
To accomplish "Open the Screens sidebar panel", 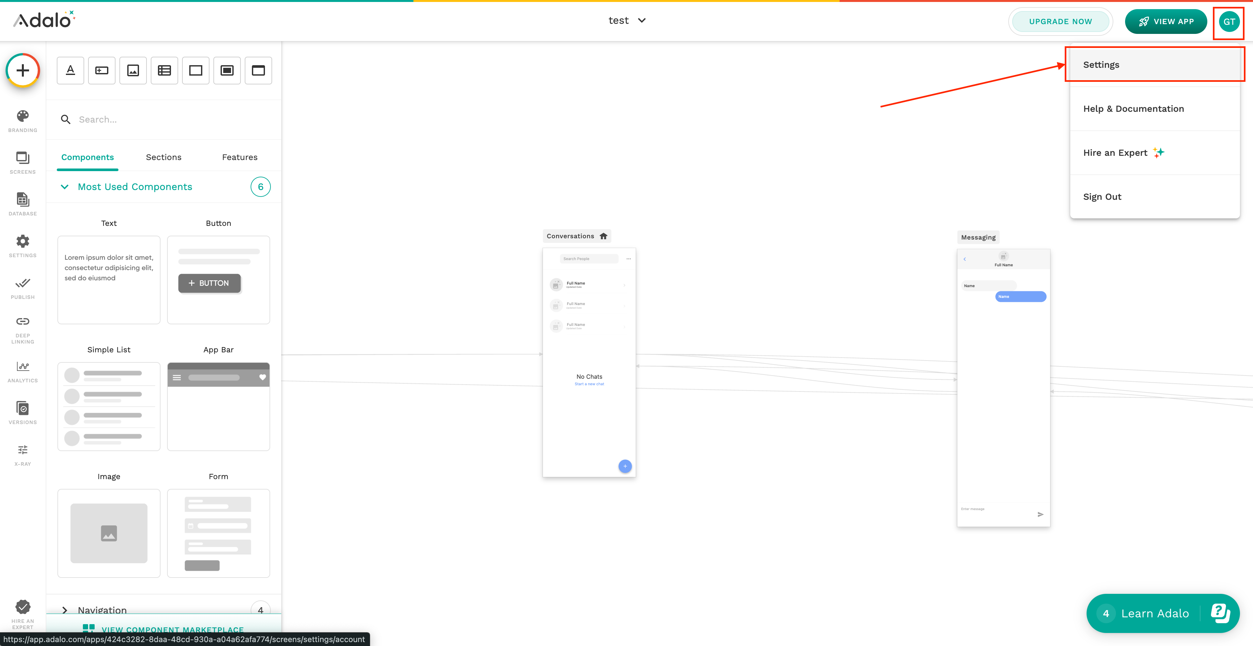I will pos(23,162).
